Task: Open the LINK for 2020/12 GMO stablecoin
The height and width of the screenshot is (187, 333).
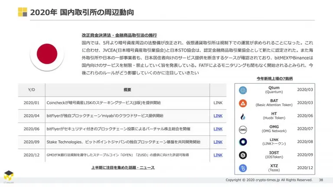Action: pos(218,155)
